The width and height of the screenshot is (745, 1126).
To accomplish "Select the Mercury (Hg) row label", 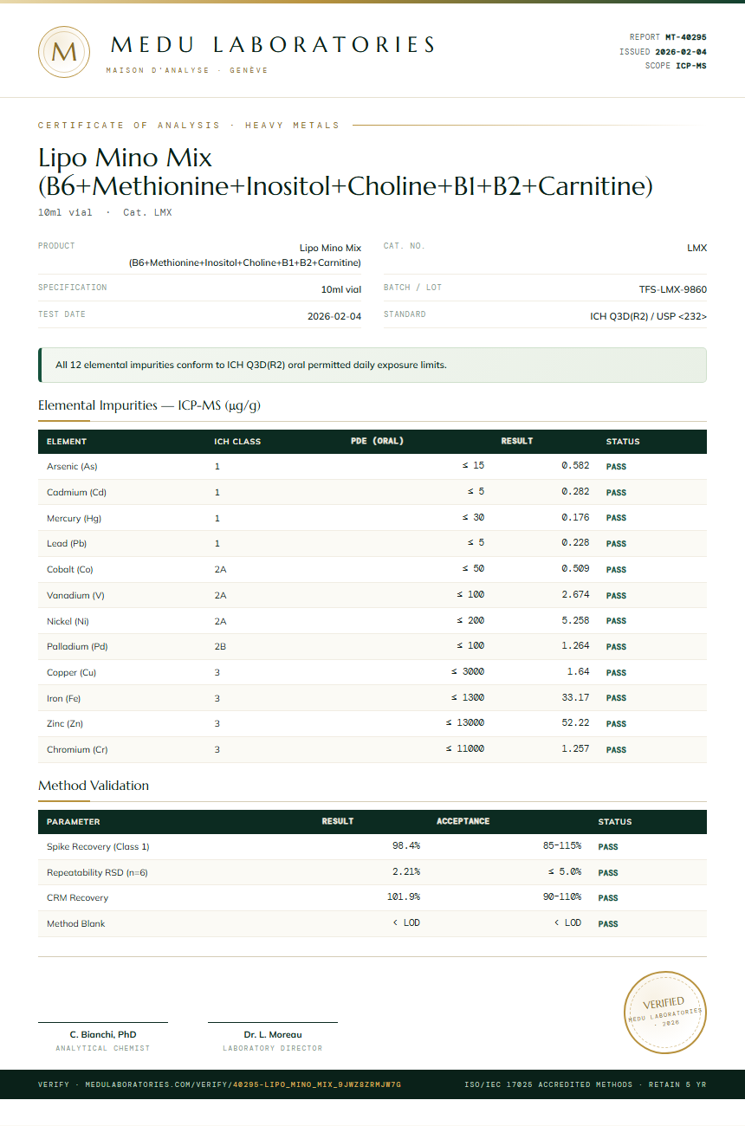I will 74,518.
